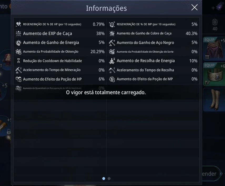The image size is (225, 186).
Task: Click the Aumento de Ganho de Energia icon
Action: [x=18, y=43]
